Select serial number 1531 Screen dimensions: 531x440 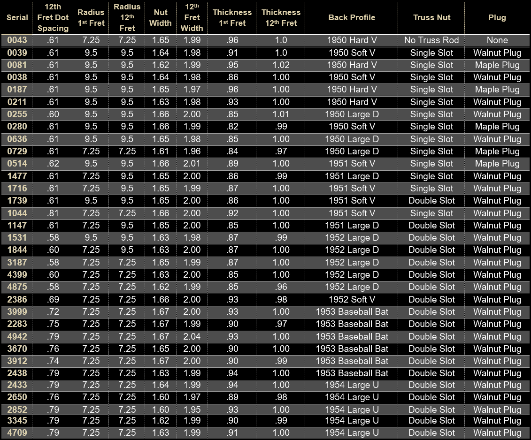(17, 238)
